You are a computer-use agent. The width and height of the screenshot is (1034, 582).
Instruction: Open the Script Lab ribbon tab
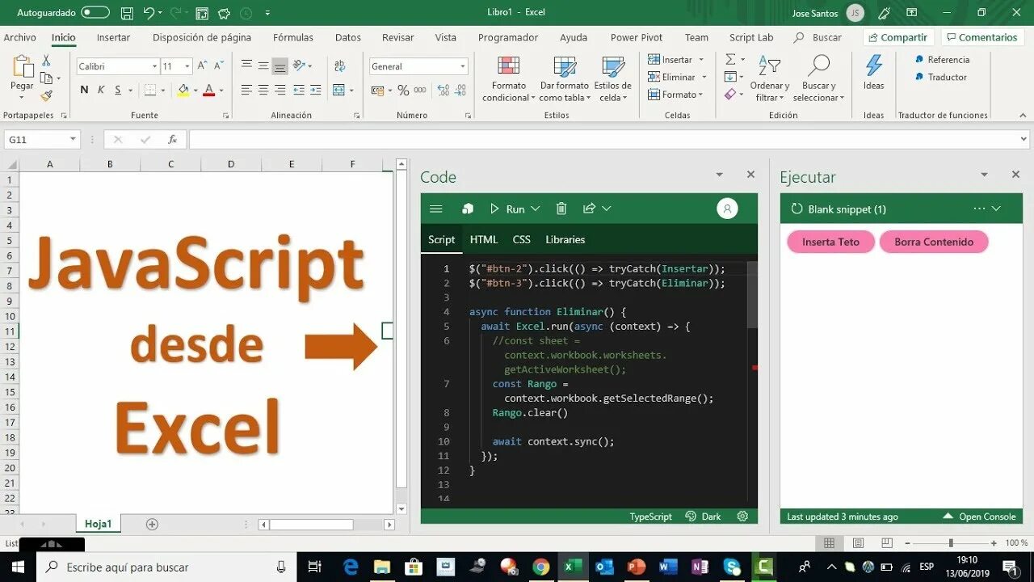[751, 37]
